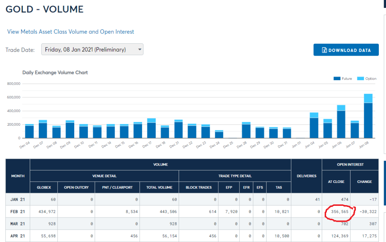This screenshot has height=242, width=386.
Task: Click the circled 356,565 open interest value
Action: click(340, 212)
